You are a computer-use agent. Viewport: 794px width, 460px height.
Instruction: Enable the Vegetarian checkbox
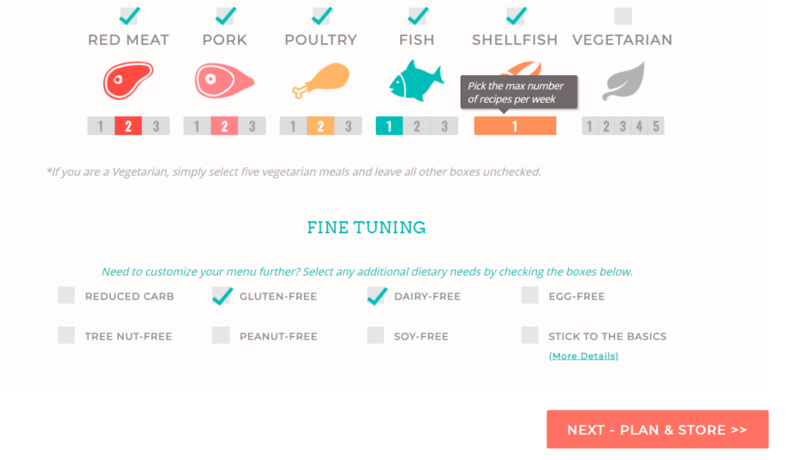click(x=623, y=15)
